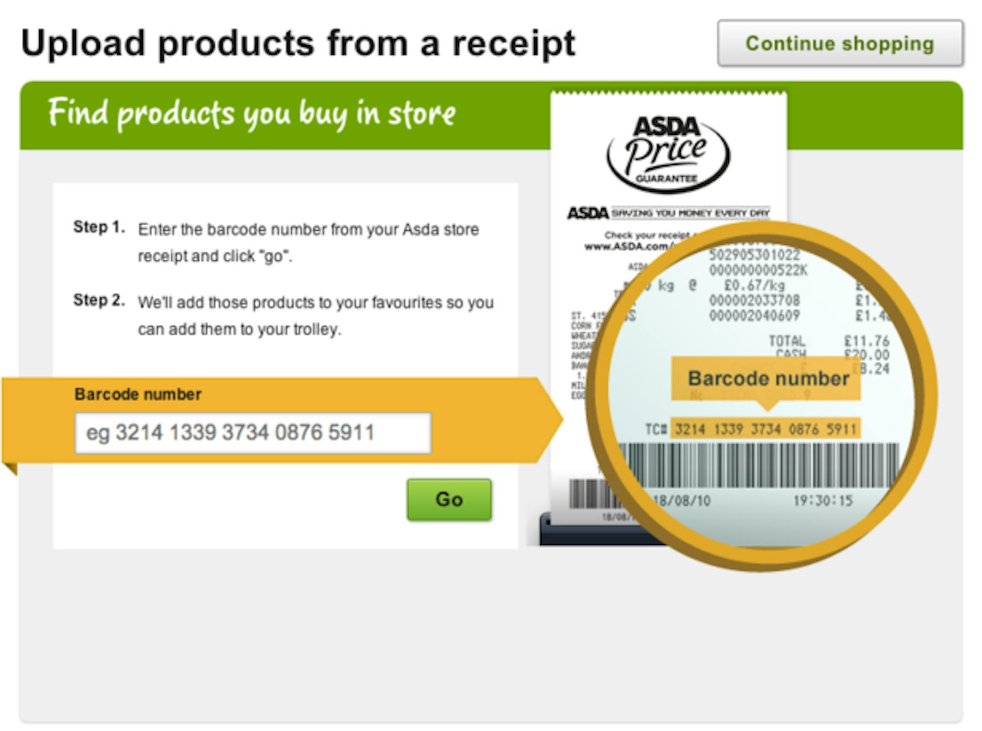Click the TOTAL £11.76 line on receipt
The height and width of the screenshot is (731, 982).
click(829, 341)
